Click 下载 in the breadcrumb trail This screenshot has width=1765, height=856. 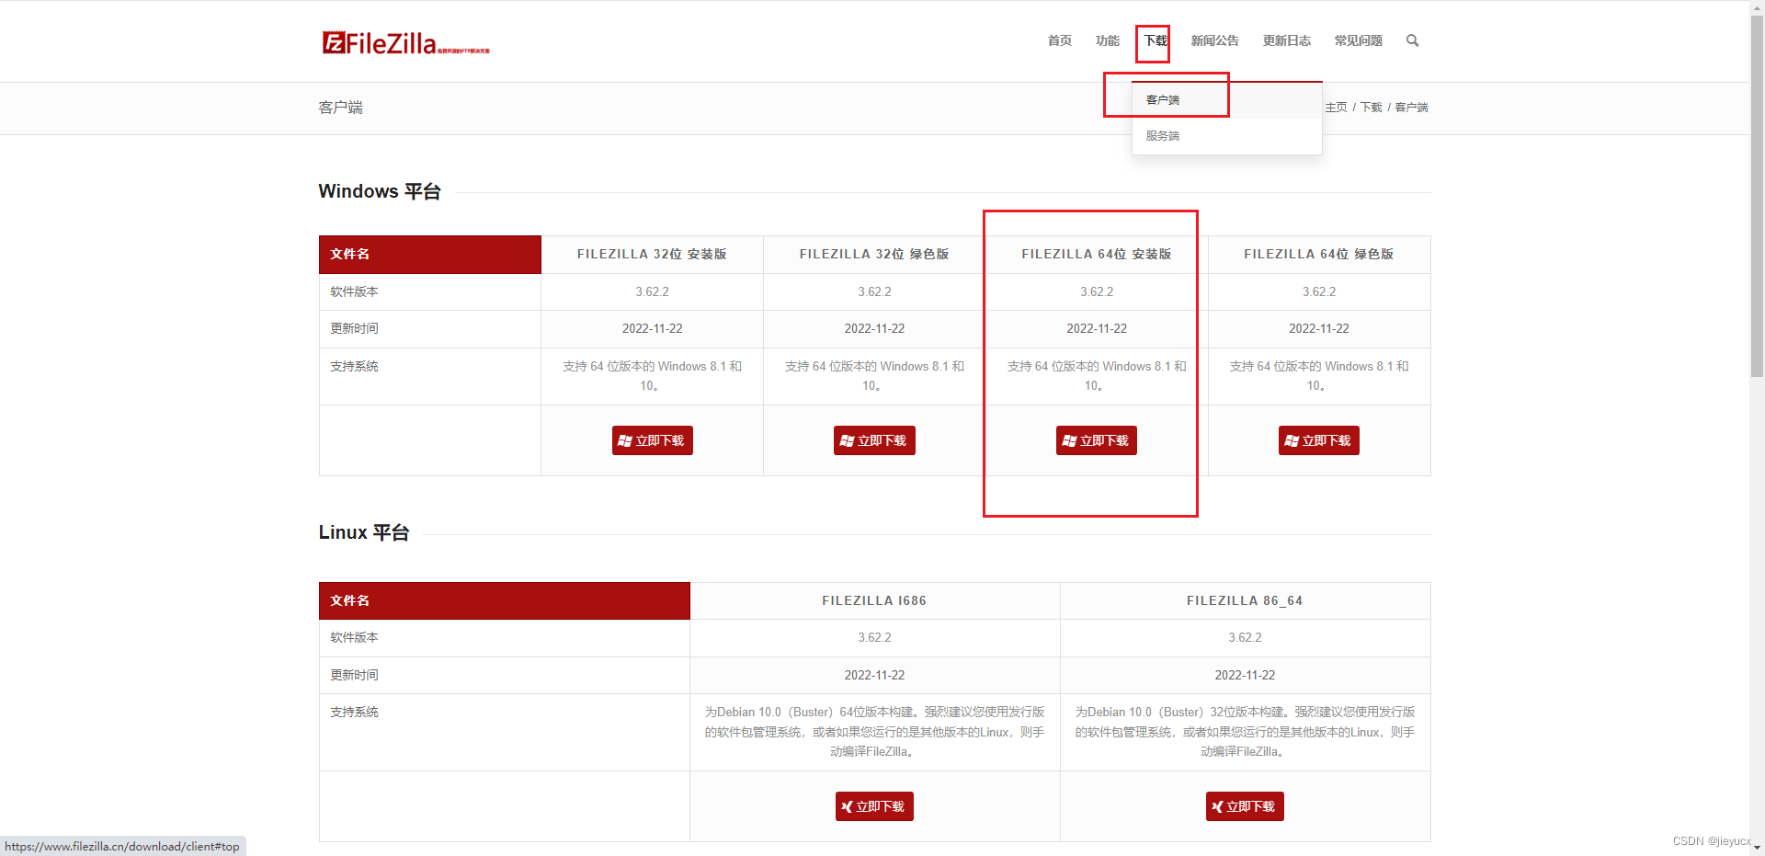[x=1371, y=108]
